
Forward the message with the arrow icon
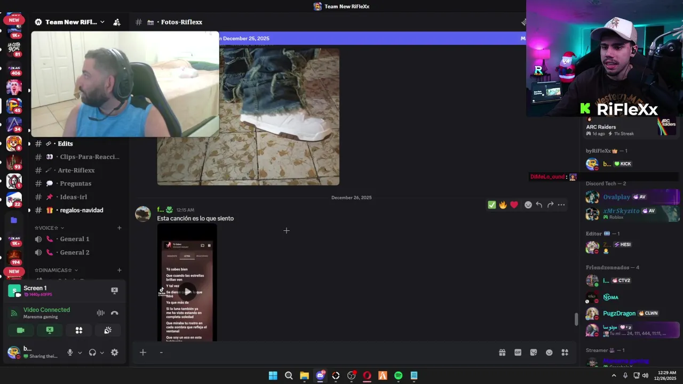tap(550, 205)
